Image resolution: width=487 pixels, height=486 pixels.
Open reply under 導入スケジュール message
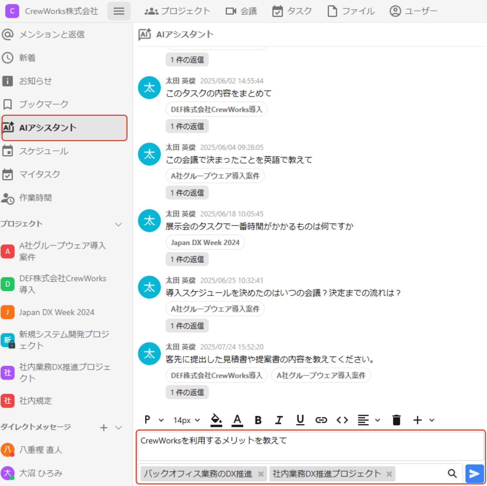tap(187, 326)
